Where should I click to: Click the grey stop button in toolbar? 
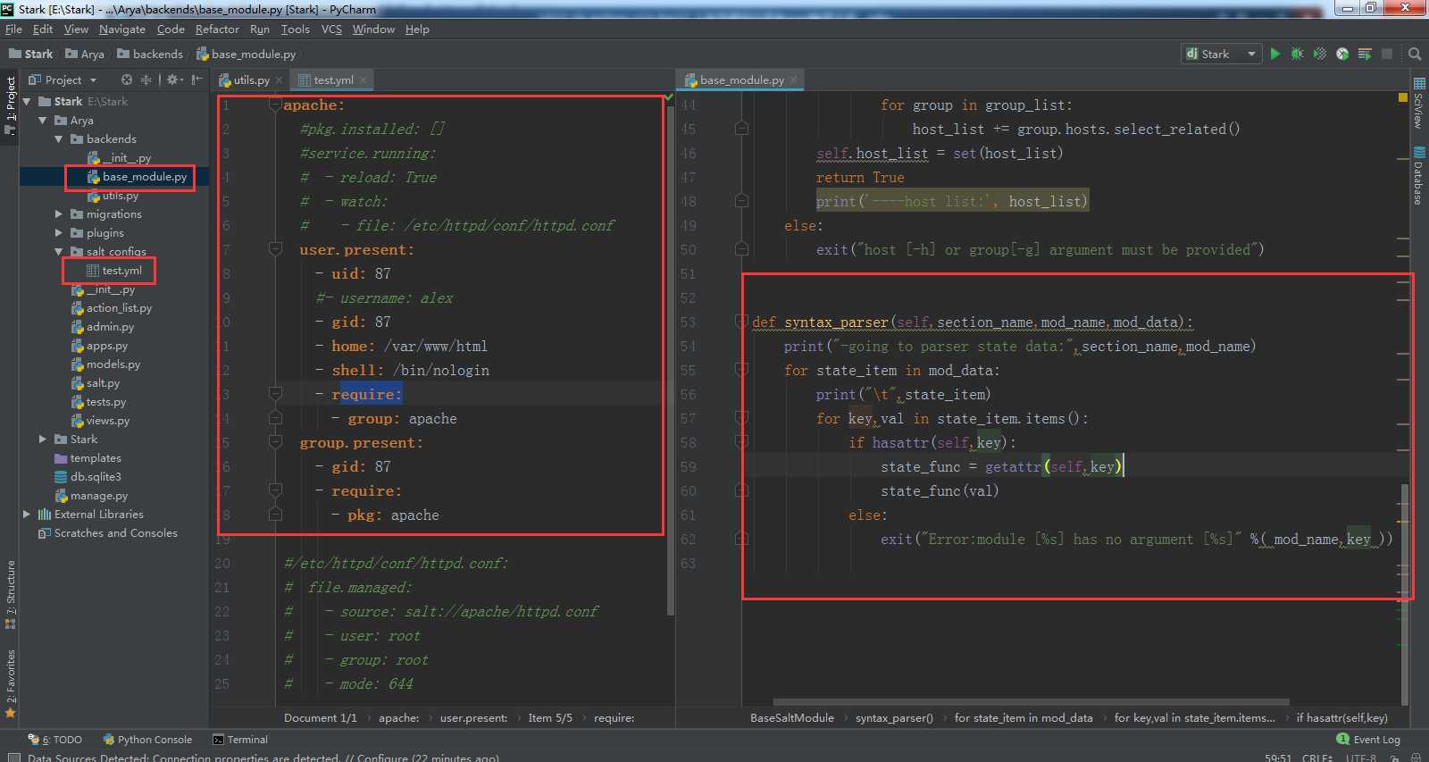click(1387, 54)
